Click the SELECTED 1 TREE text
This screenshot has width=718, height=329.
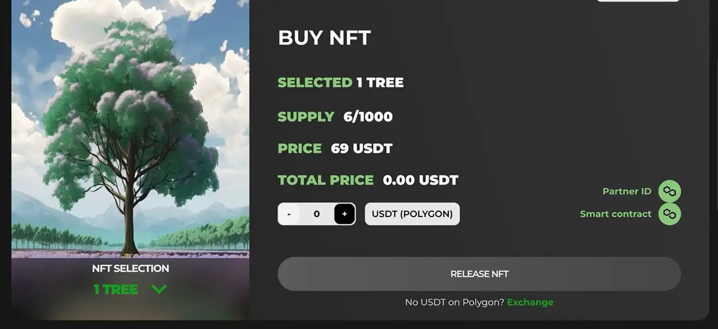pos(340,83)
